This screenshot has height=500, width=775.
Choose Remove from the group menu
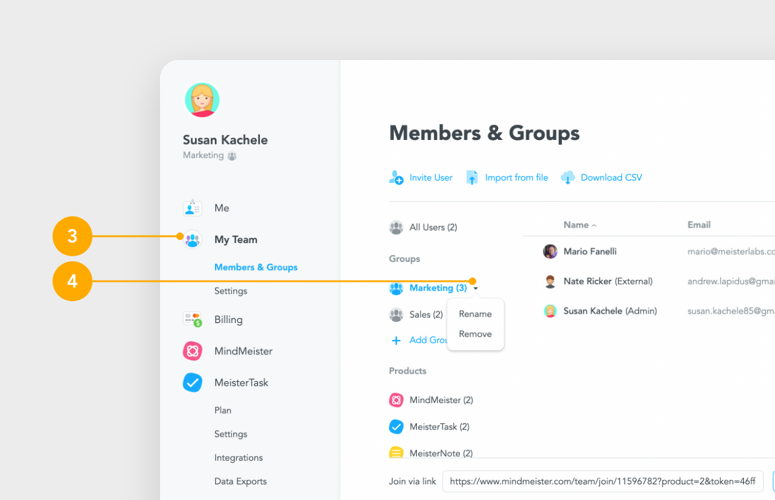(x=475, y=334)
